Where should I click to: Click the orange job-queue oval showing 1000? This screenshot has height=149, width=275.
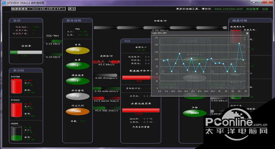(x=77, y=111)
